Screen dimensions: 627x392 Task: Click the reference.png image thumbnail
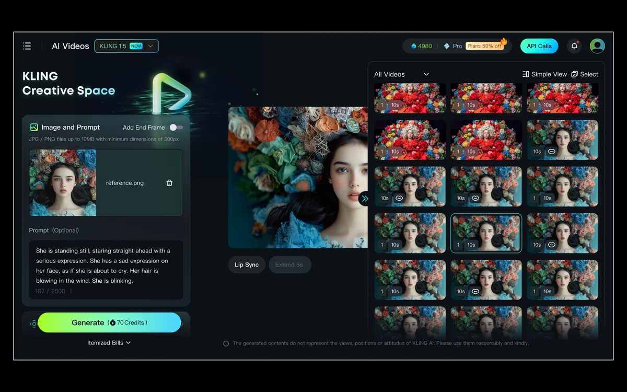tap(63, 183)
